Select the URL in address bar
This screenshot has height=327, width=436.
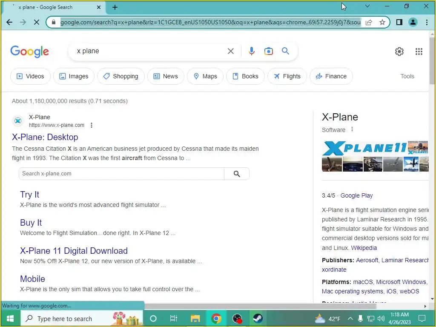point(210,22)
